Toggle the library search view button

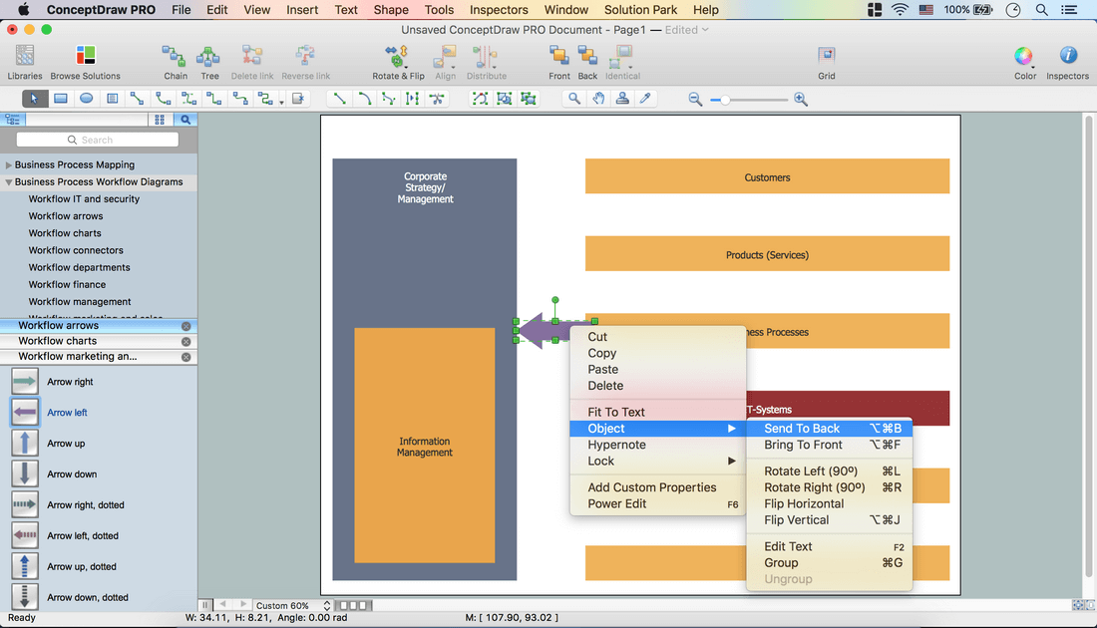[x=185, y=120]
